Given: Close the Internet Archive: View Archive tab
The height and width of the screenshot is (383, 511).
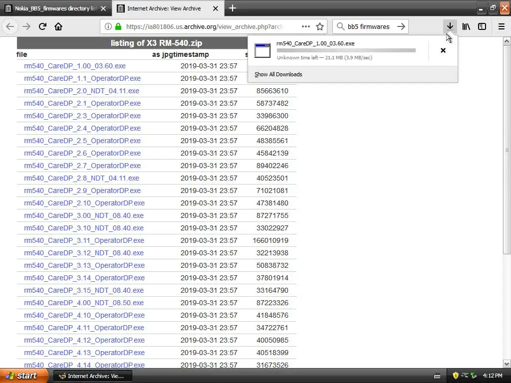Looking at the screenshot, I should tap(216, 8).
